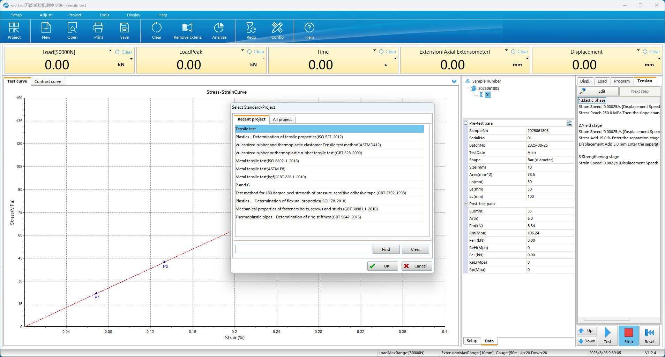This screenshot has width=665, height=357.
Task: Open the Config tools icon
Action: click(x=277, y=28)
